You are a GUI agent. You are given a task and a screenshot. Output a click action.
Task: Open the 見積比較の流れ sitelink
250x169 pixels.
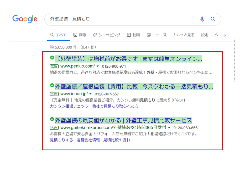[x=117, y=140]
